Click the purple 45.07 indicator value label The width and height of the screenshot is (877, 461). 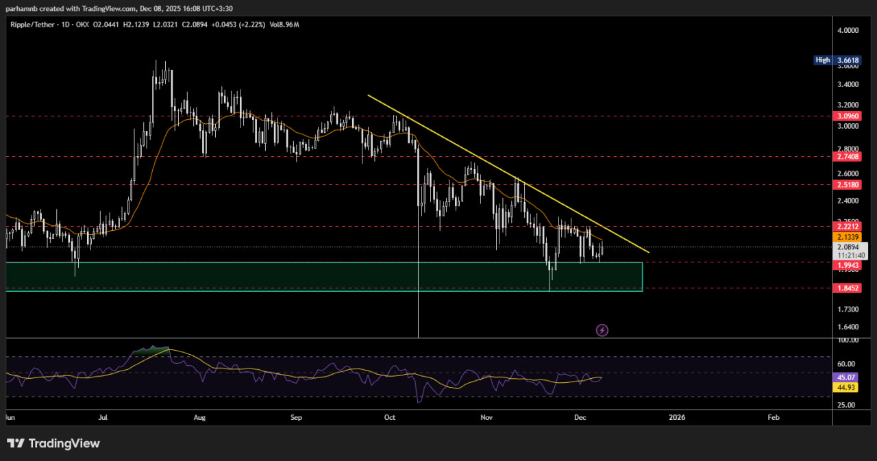click(845, 377)
